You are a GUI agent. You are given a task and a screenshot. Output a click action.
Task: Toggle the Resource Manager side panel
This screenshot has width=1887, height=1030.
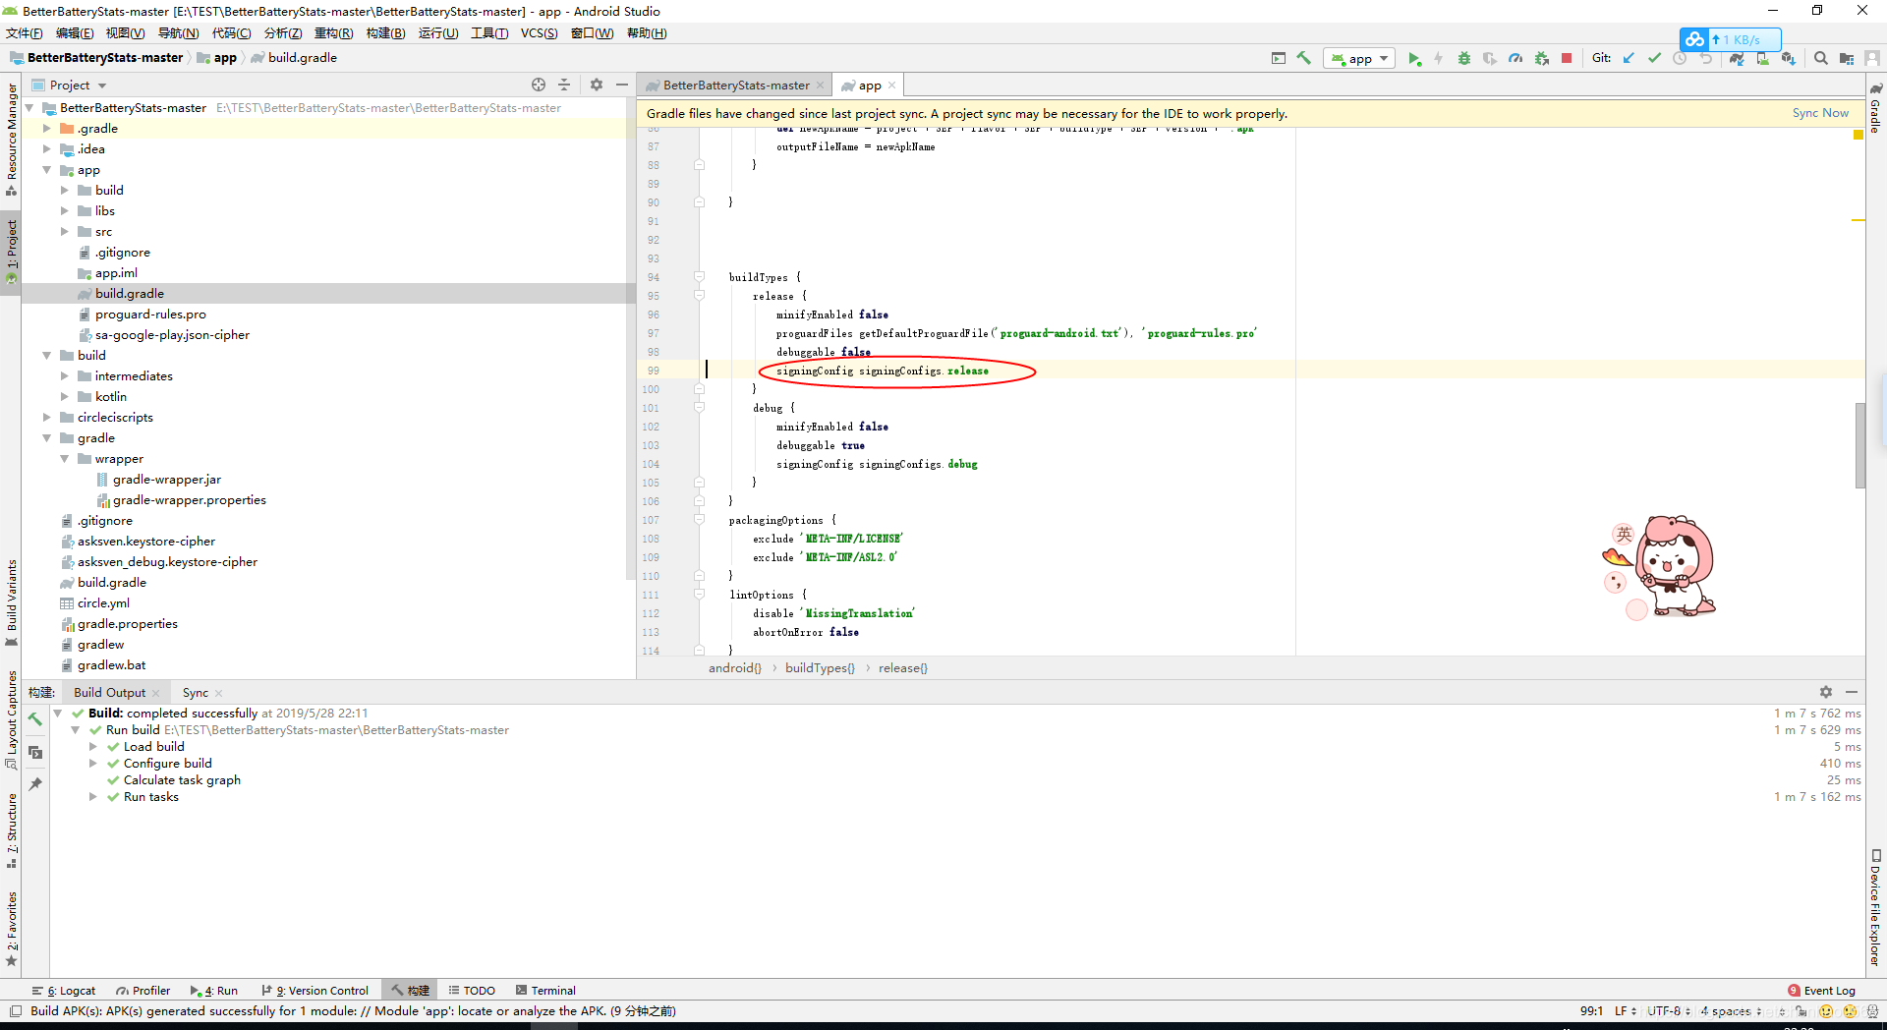[x=11, y=139]
